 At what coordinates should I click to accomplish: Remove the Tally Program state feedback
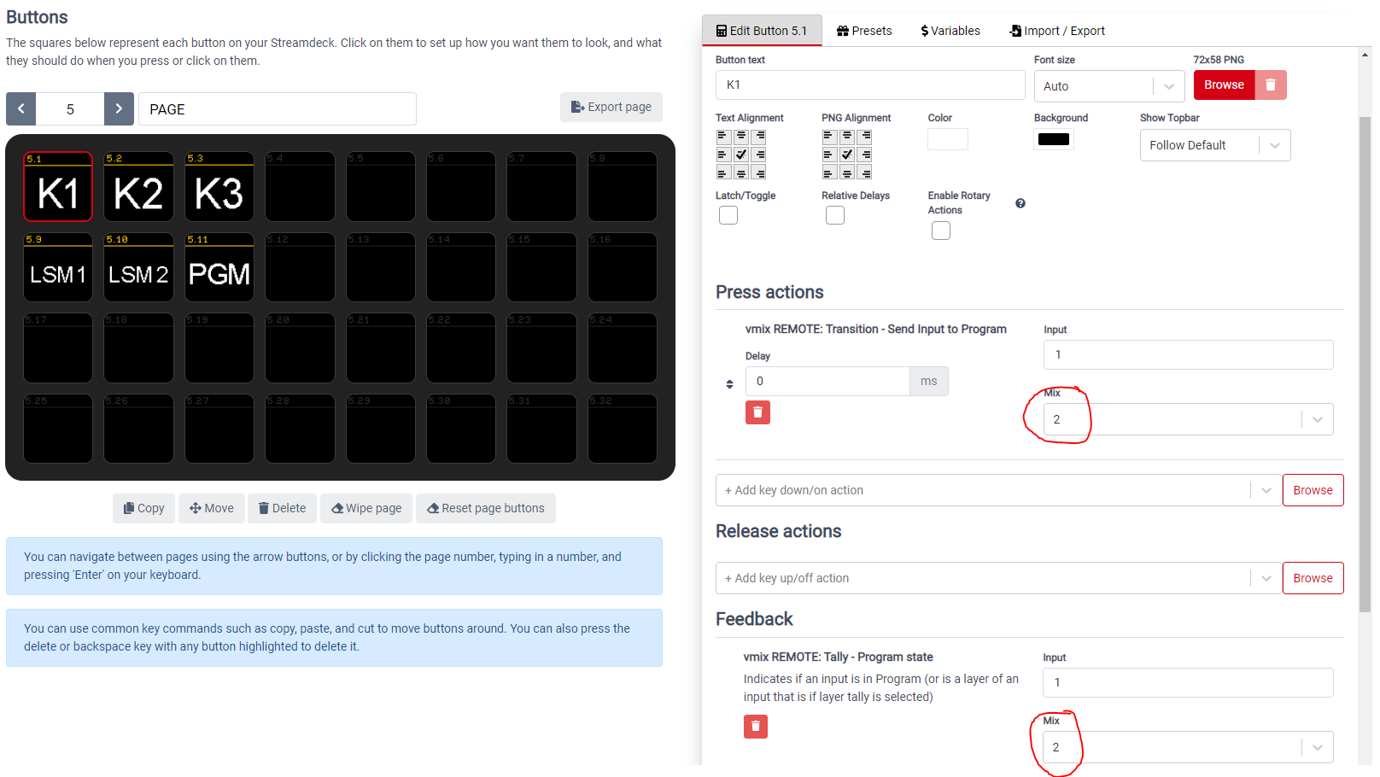coord(756,727)
